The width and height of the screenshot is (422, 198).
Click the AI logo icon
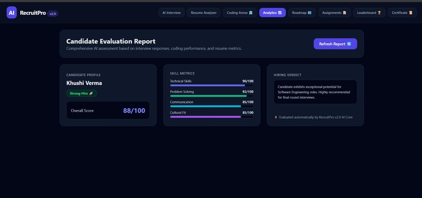click(x=12, y=13)
